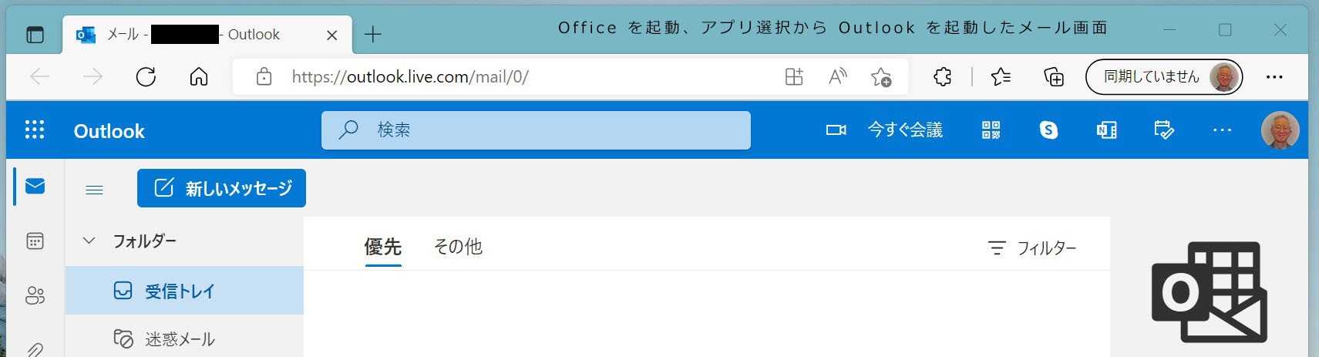Open the Outlook app launcher grid
Viewport: 1319px width, 357px height.
pos(35,130)
